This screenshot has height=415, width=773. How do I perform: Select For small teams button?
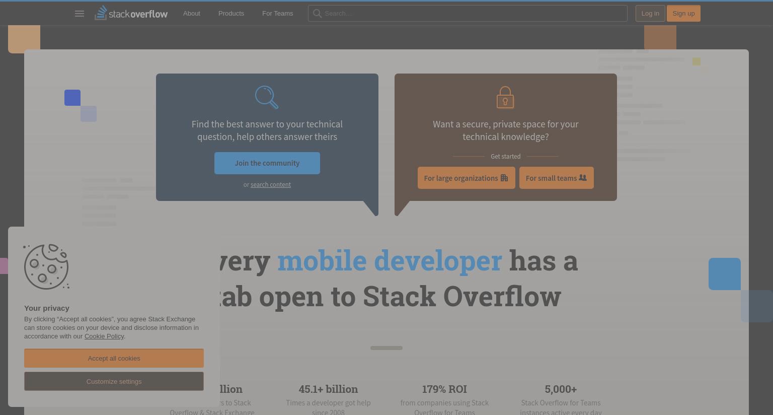pos(557,178)
